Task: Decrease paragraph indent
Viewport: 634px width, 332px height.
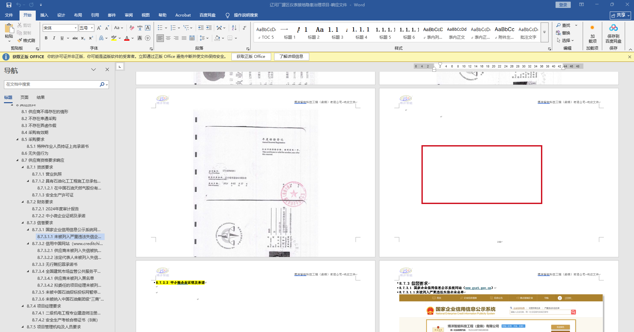Action: [x=201, y=28]
